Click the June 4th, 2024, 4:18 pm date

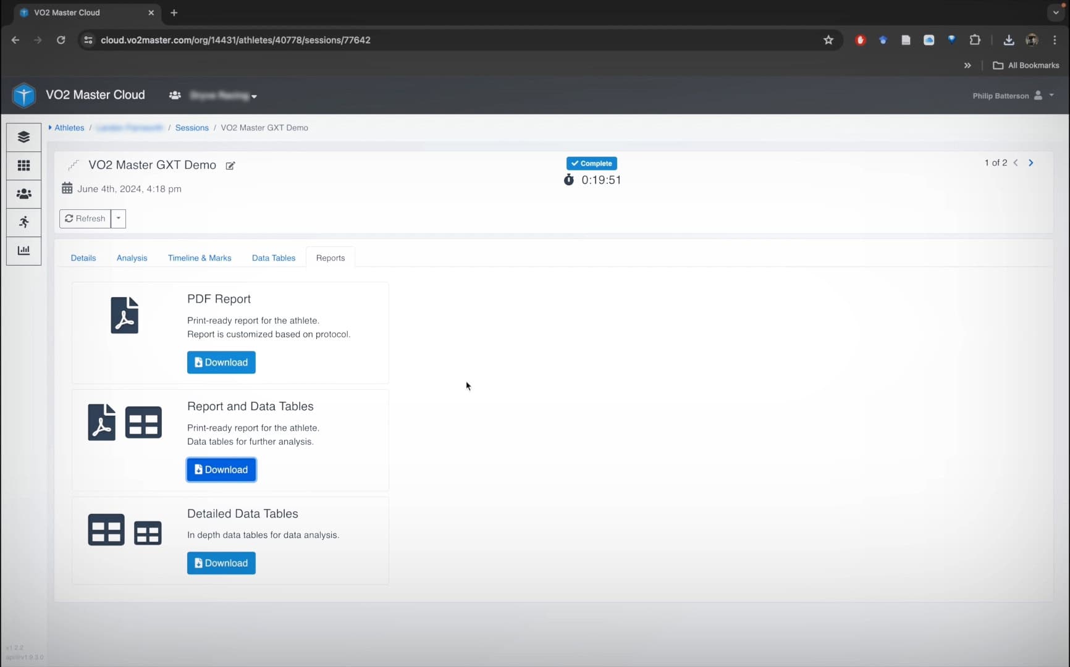click(x=129, y=189)
